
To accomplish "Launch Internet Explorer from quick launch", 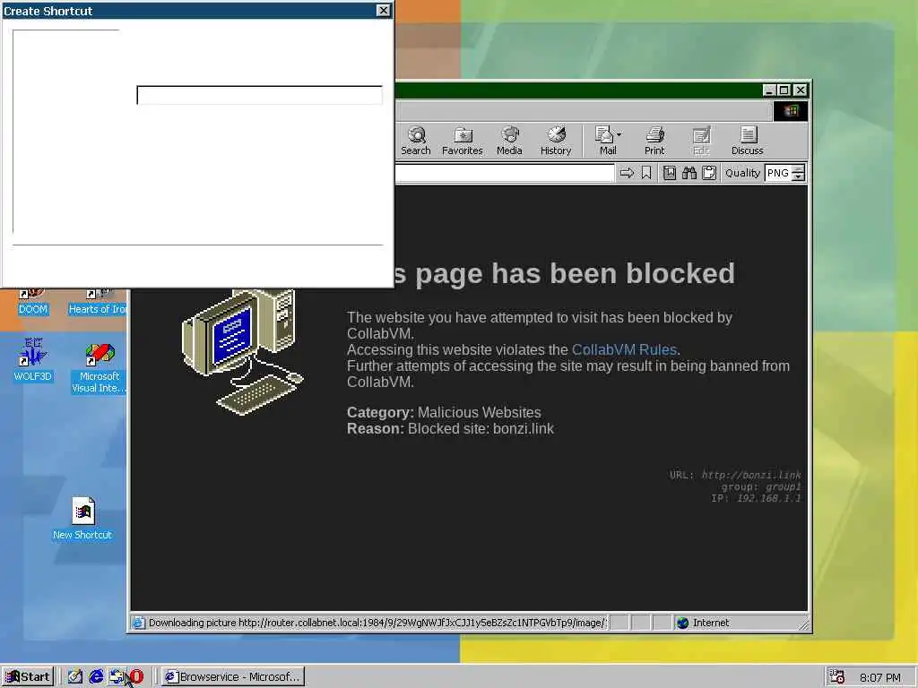I will 96,676.
